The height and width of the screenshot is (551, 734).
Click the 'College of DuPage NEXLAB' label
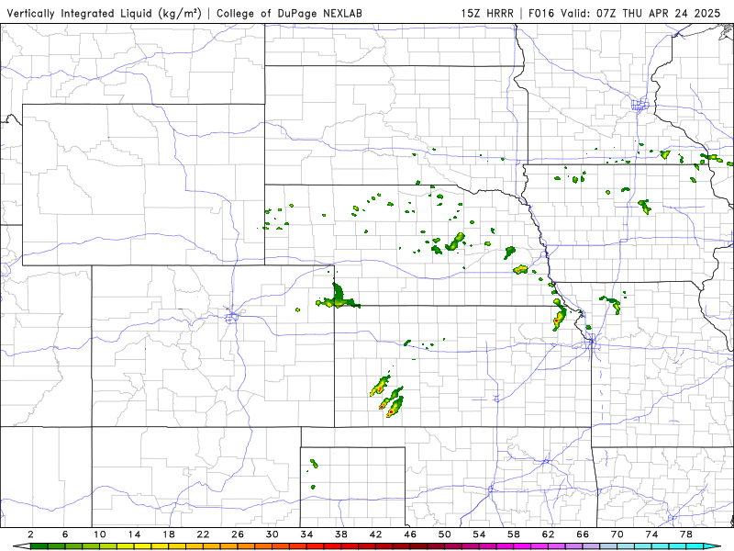(289, 14)
